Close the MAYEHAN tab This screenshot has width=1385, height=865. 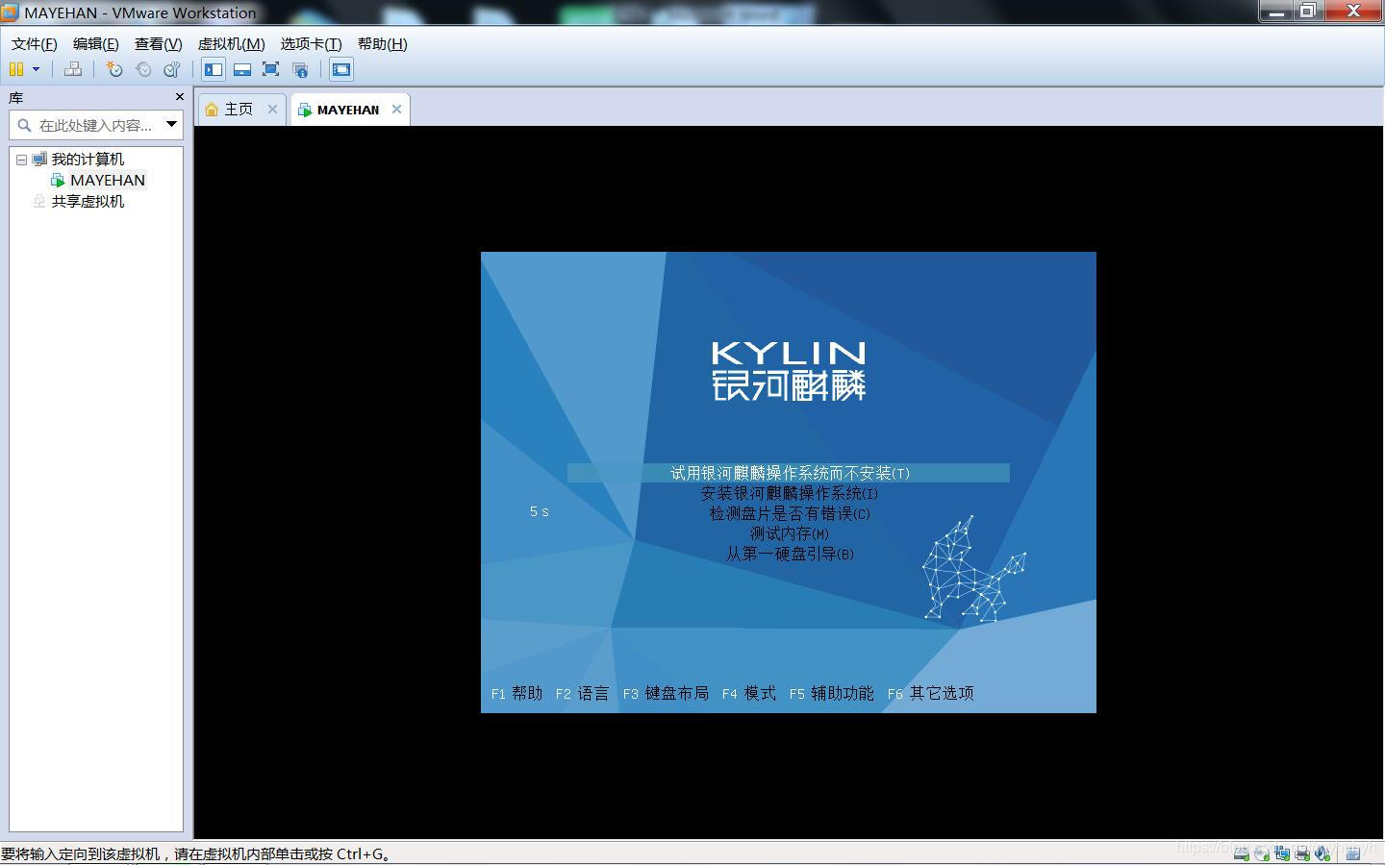click(396, 110)
